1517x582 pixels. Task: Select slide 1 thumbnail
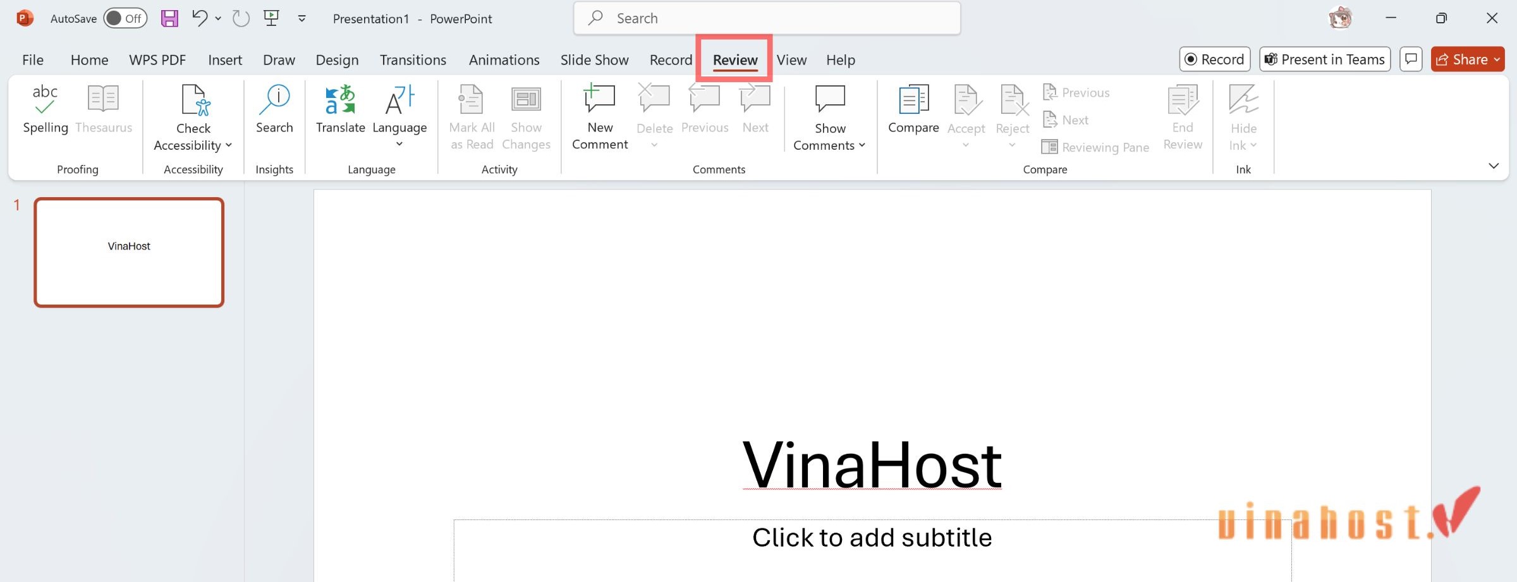(x=129, y=252)
